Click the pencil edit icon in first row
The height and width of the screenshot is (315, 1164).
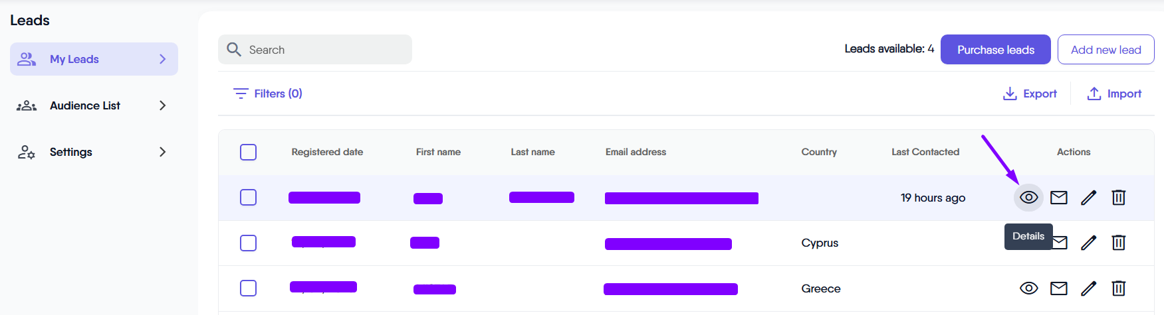click(x=1088, y=198)
